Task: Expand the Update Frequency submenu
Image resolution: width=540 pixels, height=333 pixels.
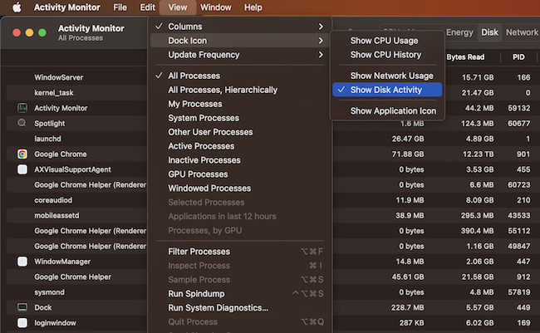Action: (240, 55)
